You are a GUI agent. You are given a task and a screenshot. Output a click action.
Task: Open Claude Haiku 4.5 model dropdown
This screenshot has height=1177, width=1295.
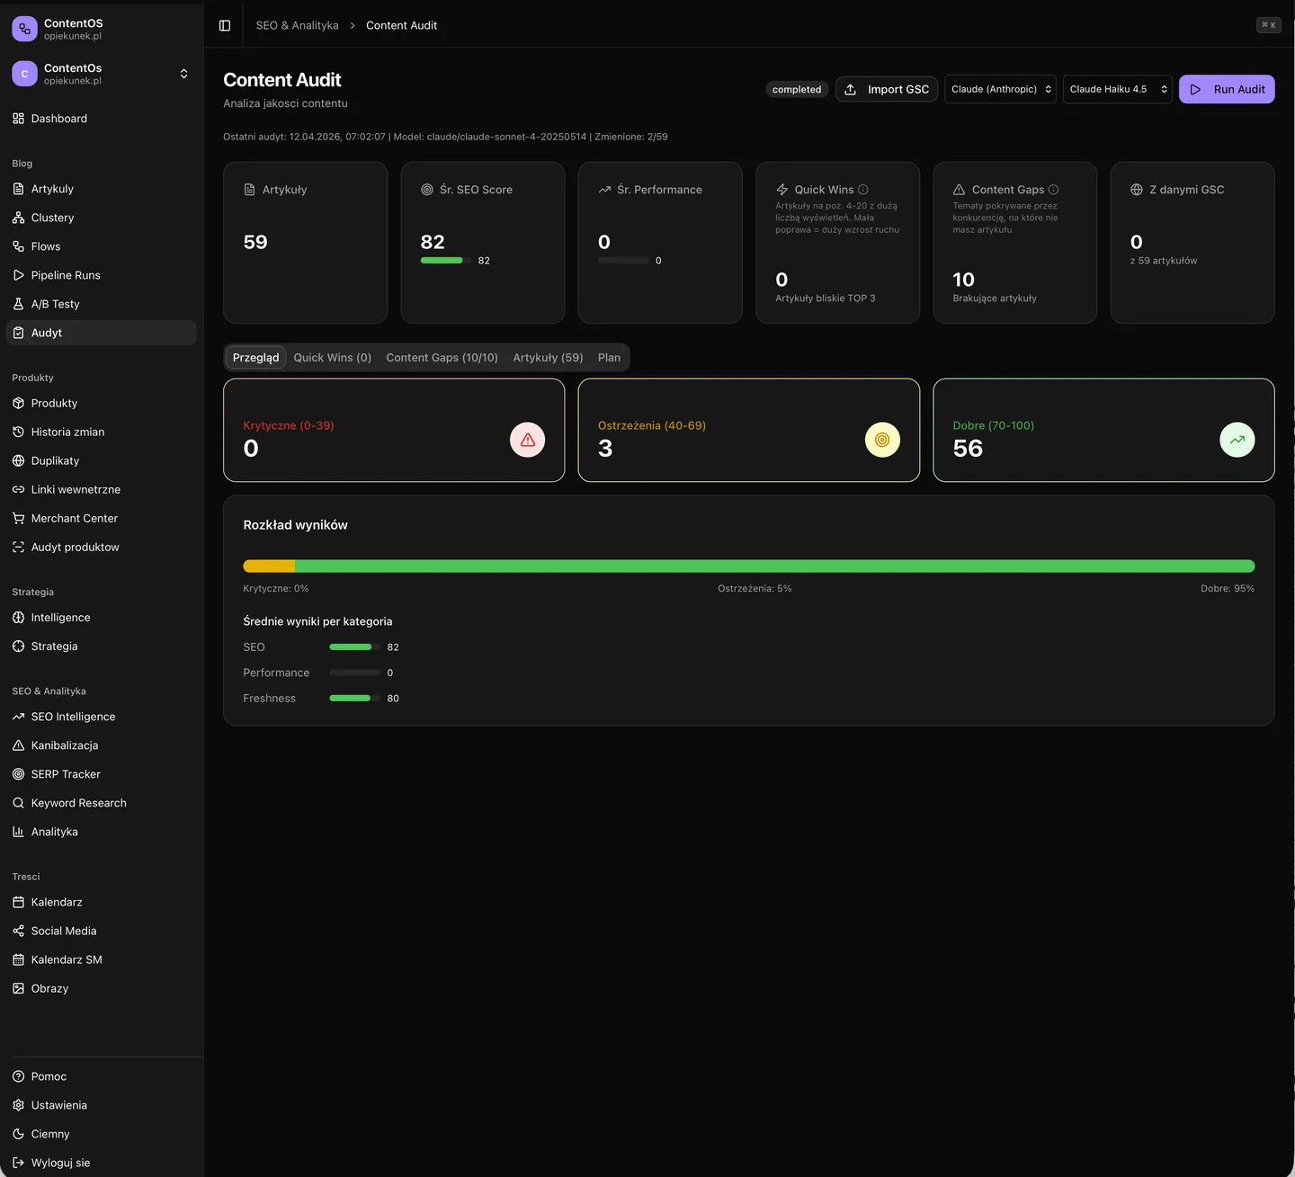click(x=1118, y=89)
